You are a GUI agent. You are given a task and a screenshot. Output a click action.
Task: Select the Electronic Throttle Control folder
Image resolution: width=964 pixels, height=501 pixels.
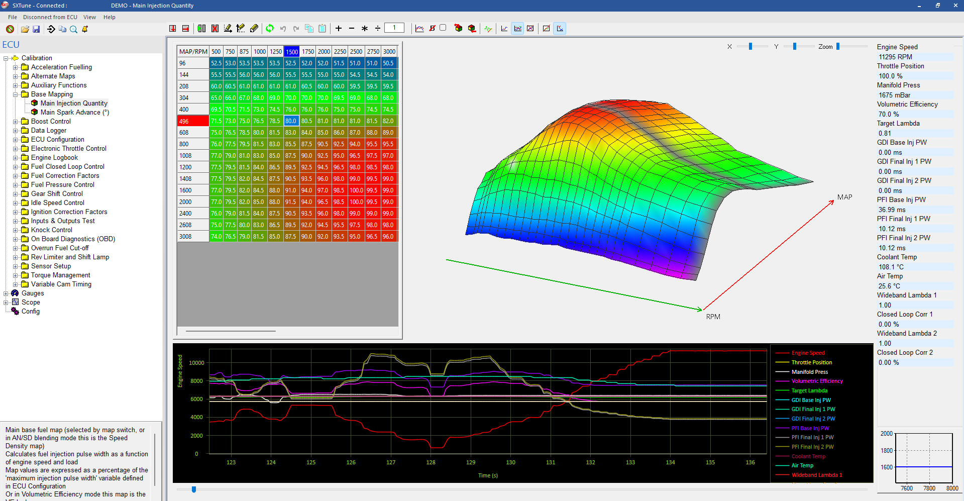(69, 149)
